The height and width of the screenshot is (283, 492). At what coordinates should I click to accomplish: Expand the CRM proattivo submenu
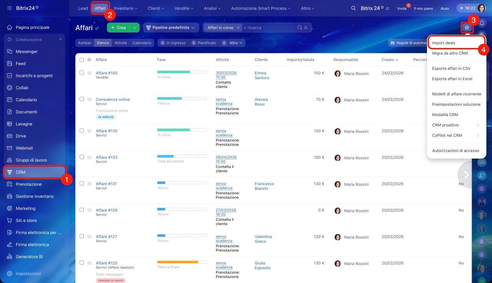click(456, 125)
